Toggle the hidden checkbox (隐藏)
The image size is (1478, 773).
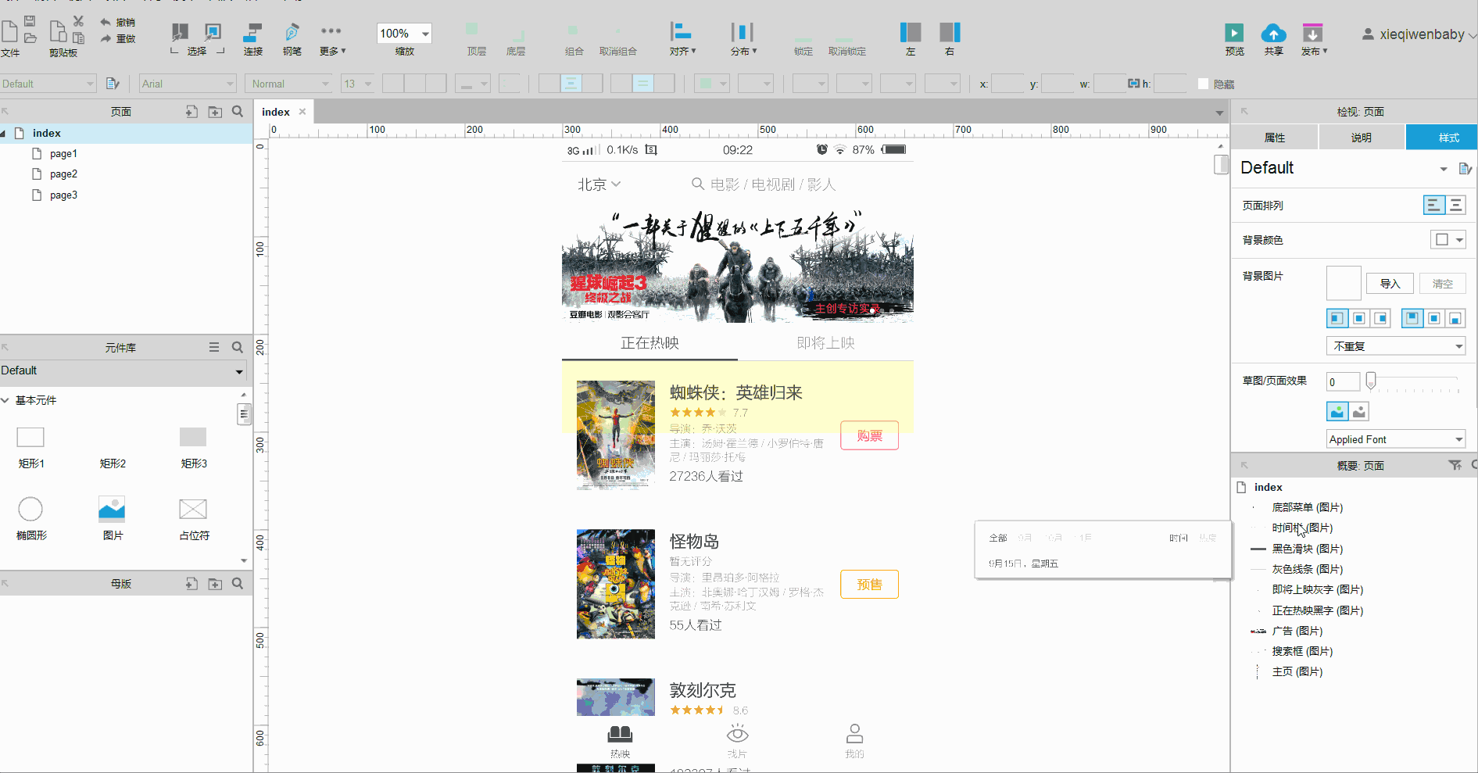[1203, 84]
